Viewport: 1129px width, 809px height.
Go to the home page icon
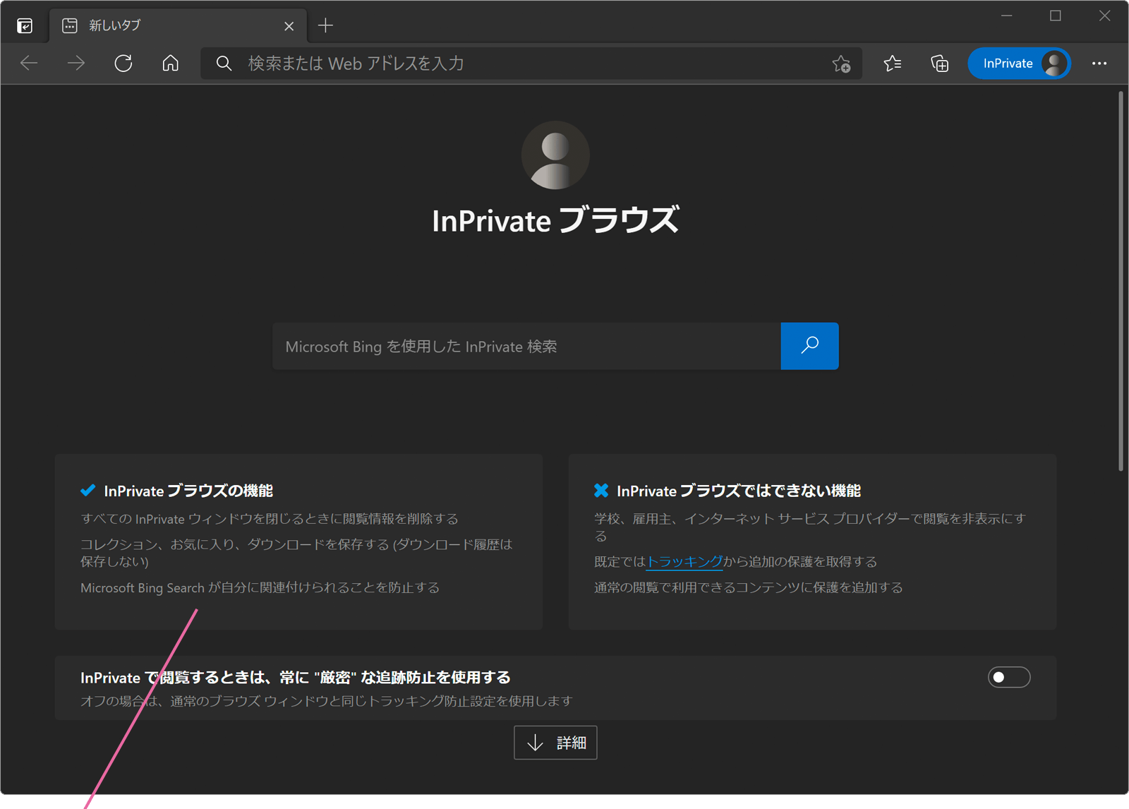pyautogui.click(x=171, y=64)
